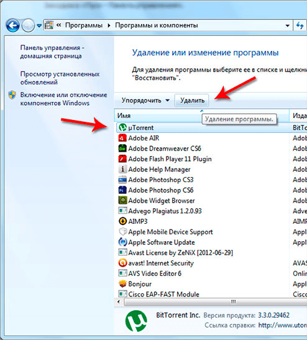This screenshot has width=307, height=340.
Task: Select the Bonjour package icon
Action: 122,284
